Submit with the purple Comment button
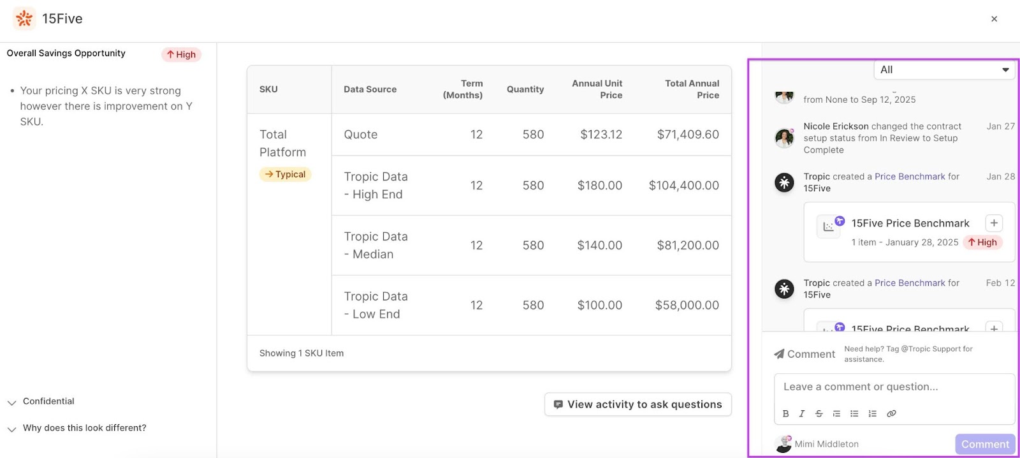This screenshot has height=458, width=1020. pyautogui.click(x=985, y=444)
